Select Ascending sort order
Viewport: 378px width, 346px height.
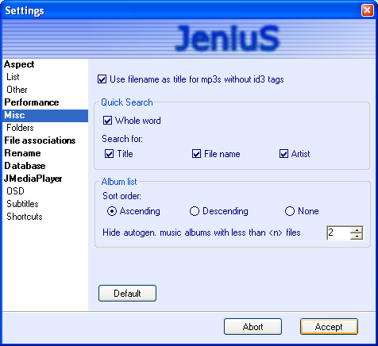point(112,211)
